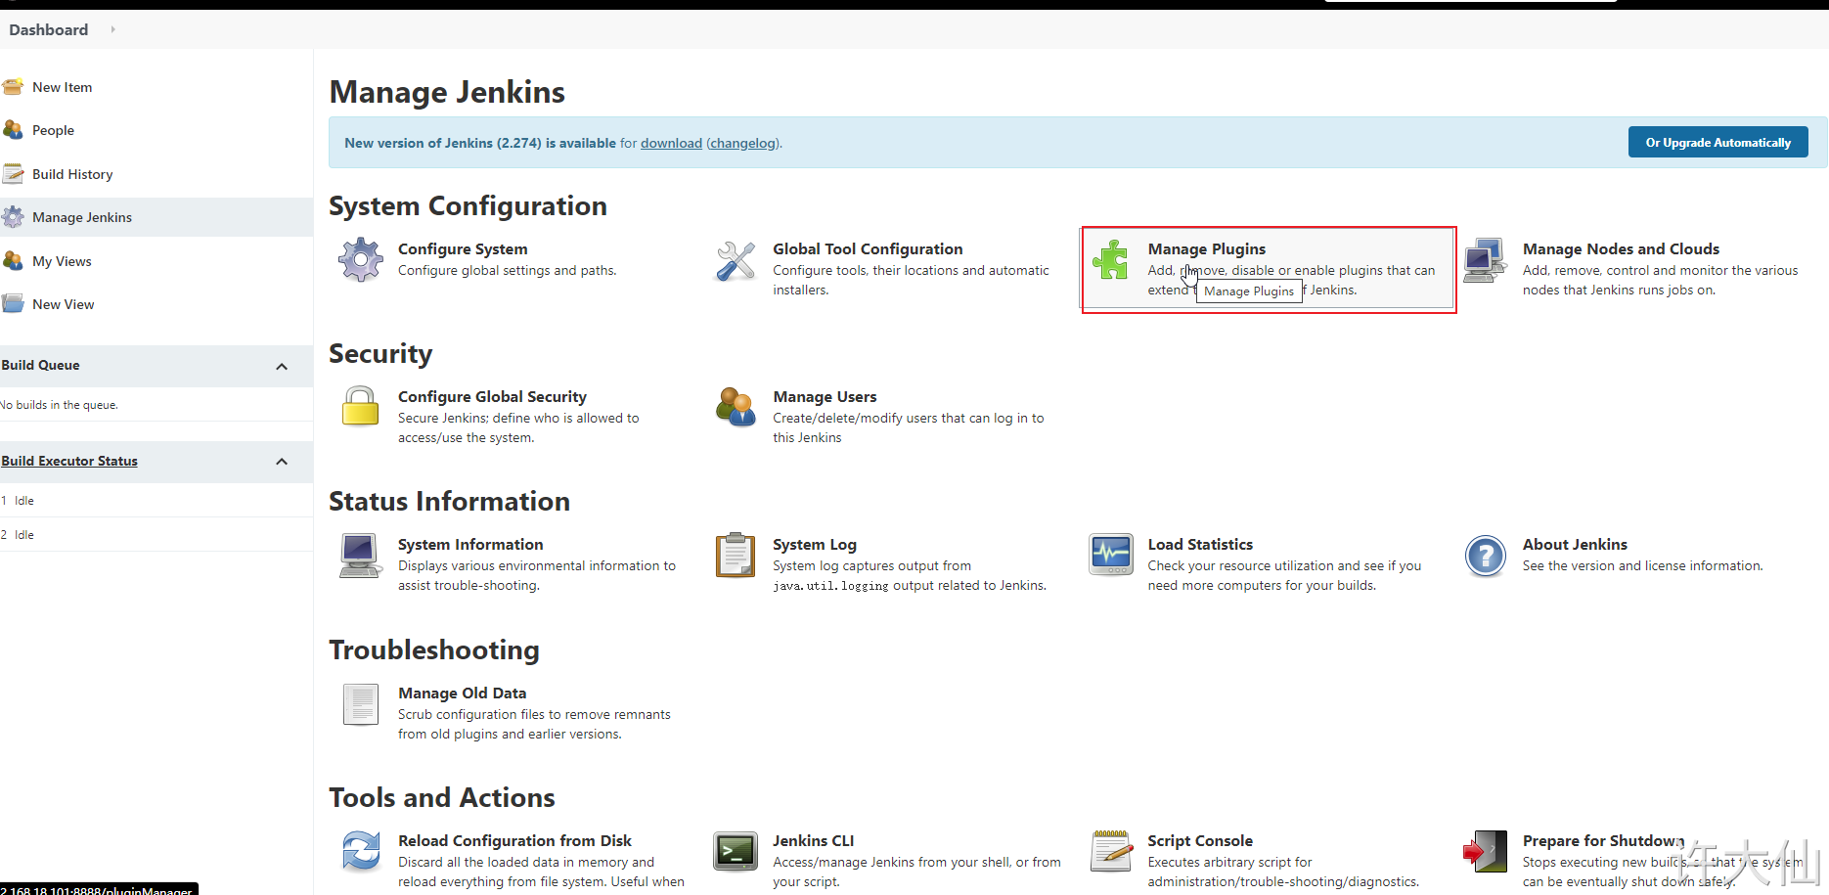Go to People in the sidebar
The image size is (1829, 895).
coord(53,130)
